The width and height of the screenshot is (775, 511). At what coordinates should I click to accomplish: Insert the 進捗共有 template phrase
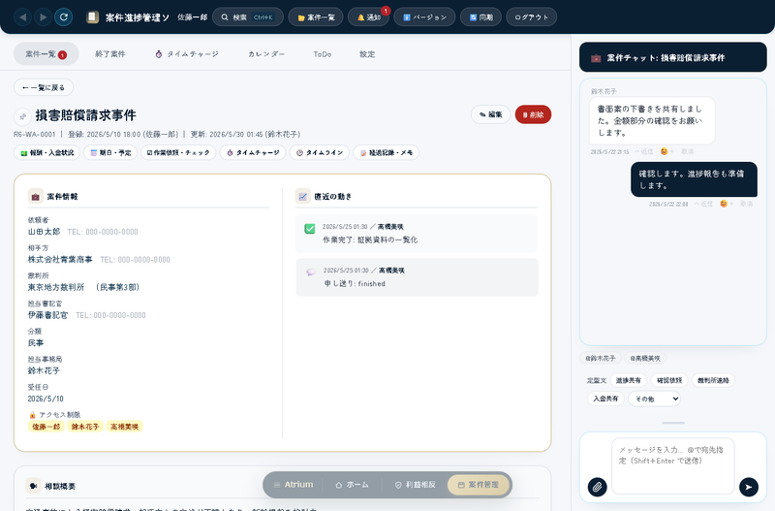coord(628,380)
